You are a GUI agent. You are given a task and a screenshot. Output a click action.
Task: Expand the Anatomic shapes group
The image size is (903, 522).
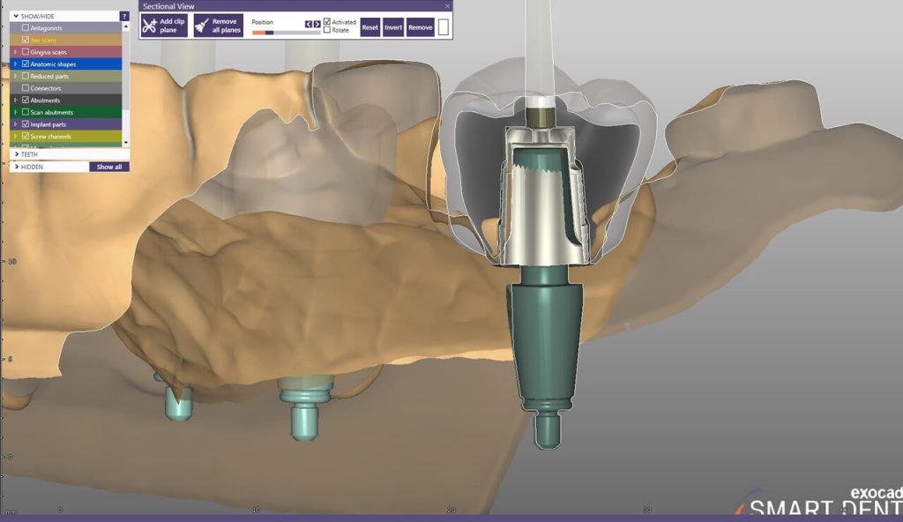[16, 64]
